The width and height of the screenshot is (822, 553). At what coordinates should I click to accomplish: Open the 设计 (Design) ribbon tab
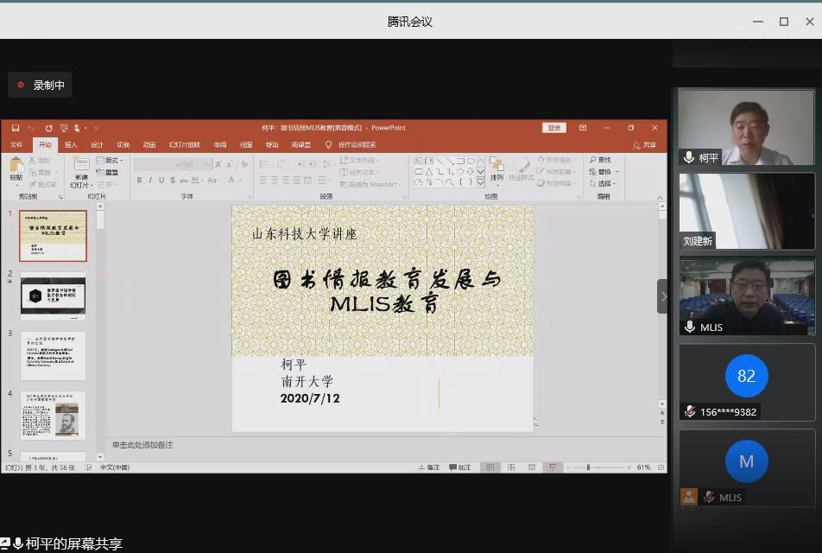click(97, 144)
